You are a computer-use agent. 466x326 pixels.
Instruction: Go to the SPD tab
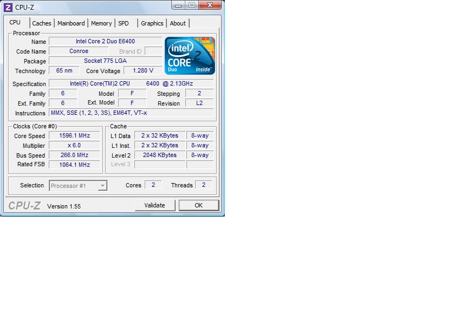[124, 23]
